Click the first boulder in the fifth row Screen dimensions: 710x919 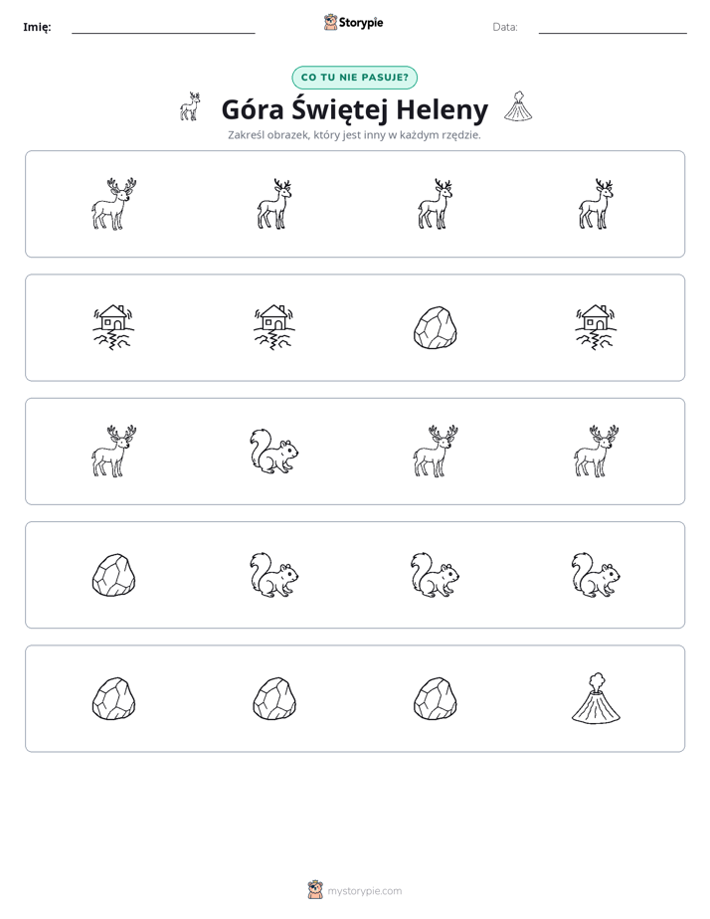point(113,698)
